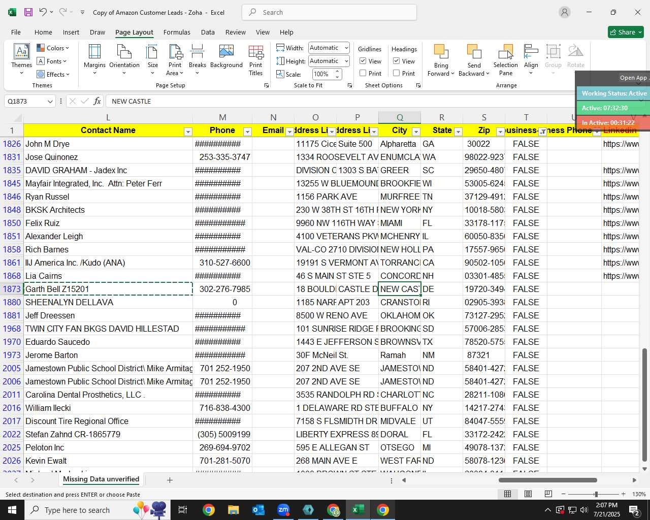Click the 130% zoom level
The width and height of the screenshot is (650, 520).
click(x=639, y=494)
